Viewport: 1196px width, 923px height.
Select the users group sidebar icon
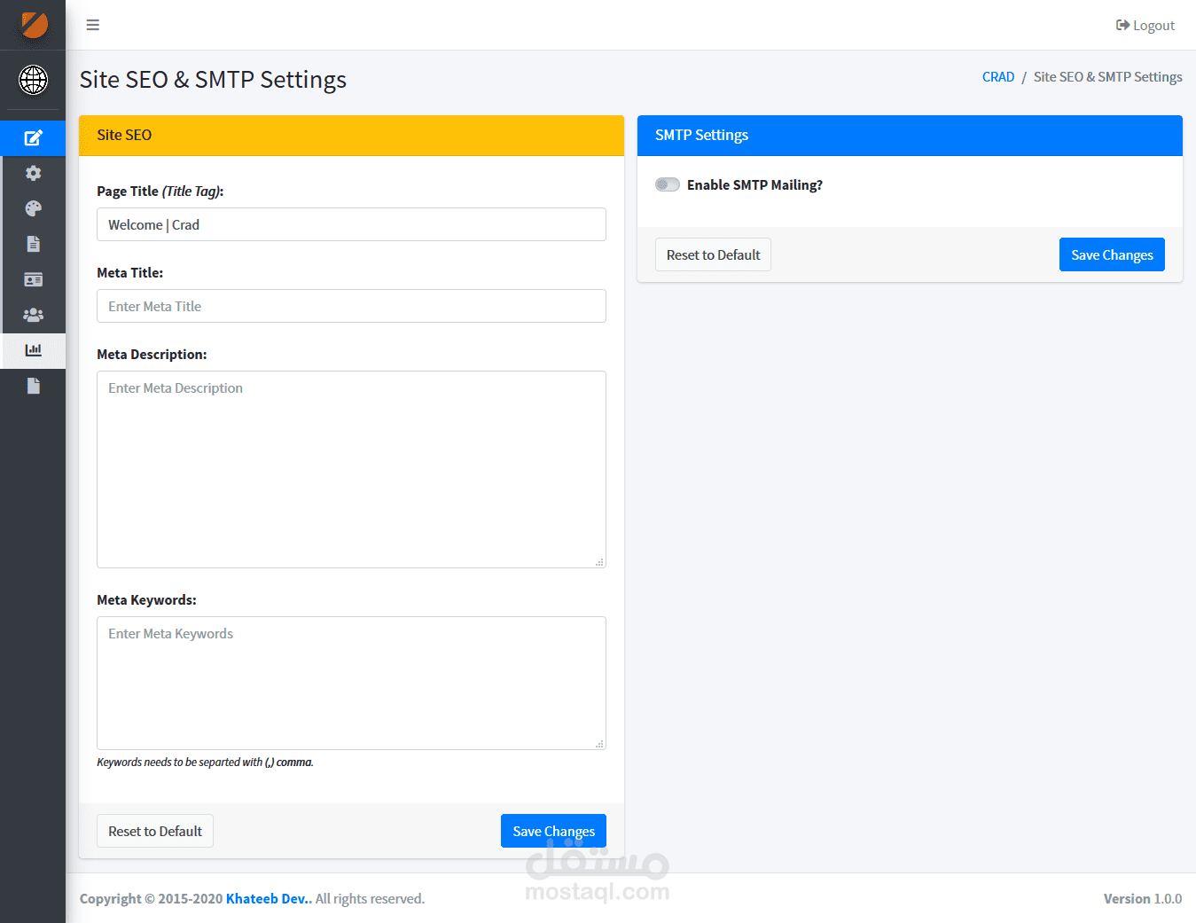tap(34, 315)
